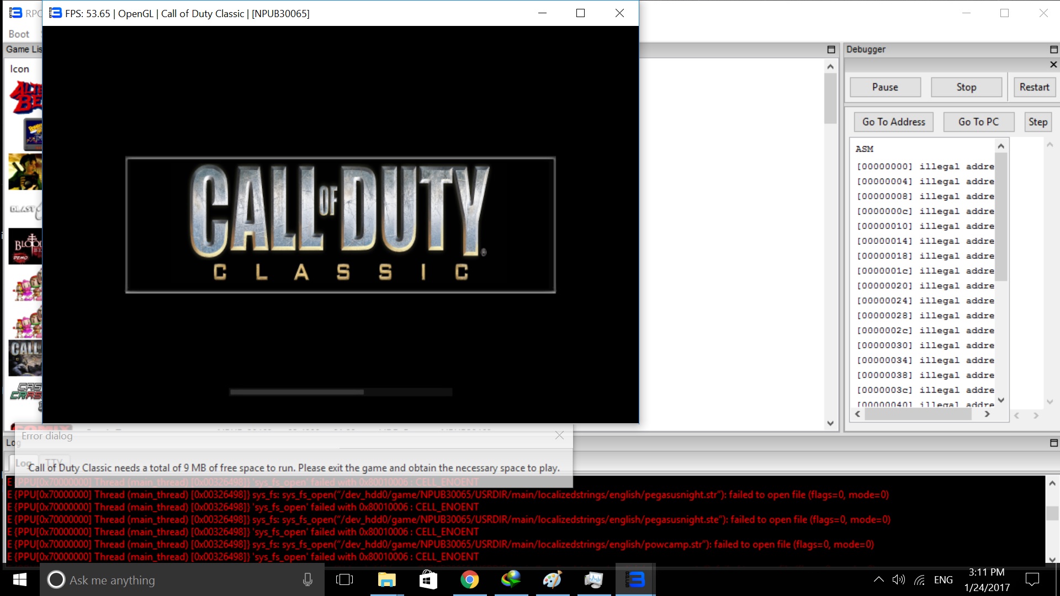Click the ASM list scroll-down arrow
Image resolution: width=1060 pixels, height=596 pixels.
tap(1001, 401)
